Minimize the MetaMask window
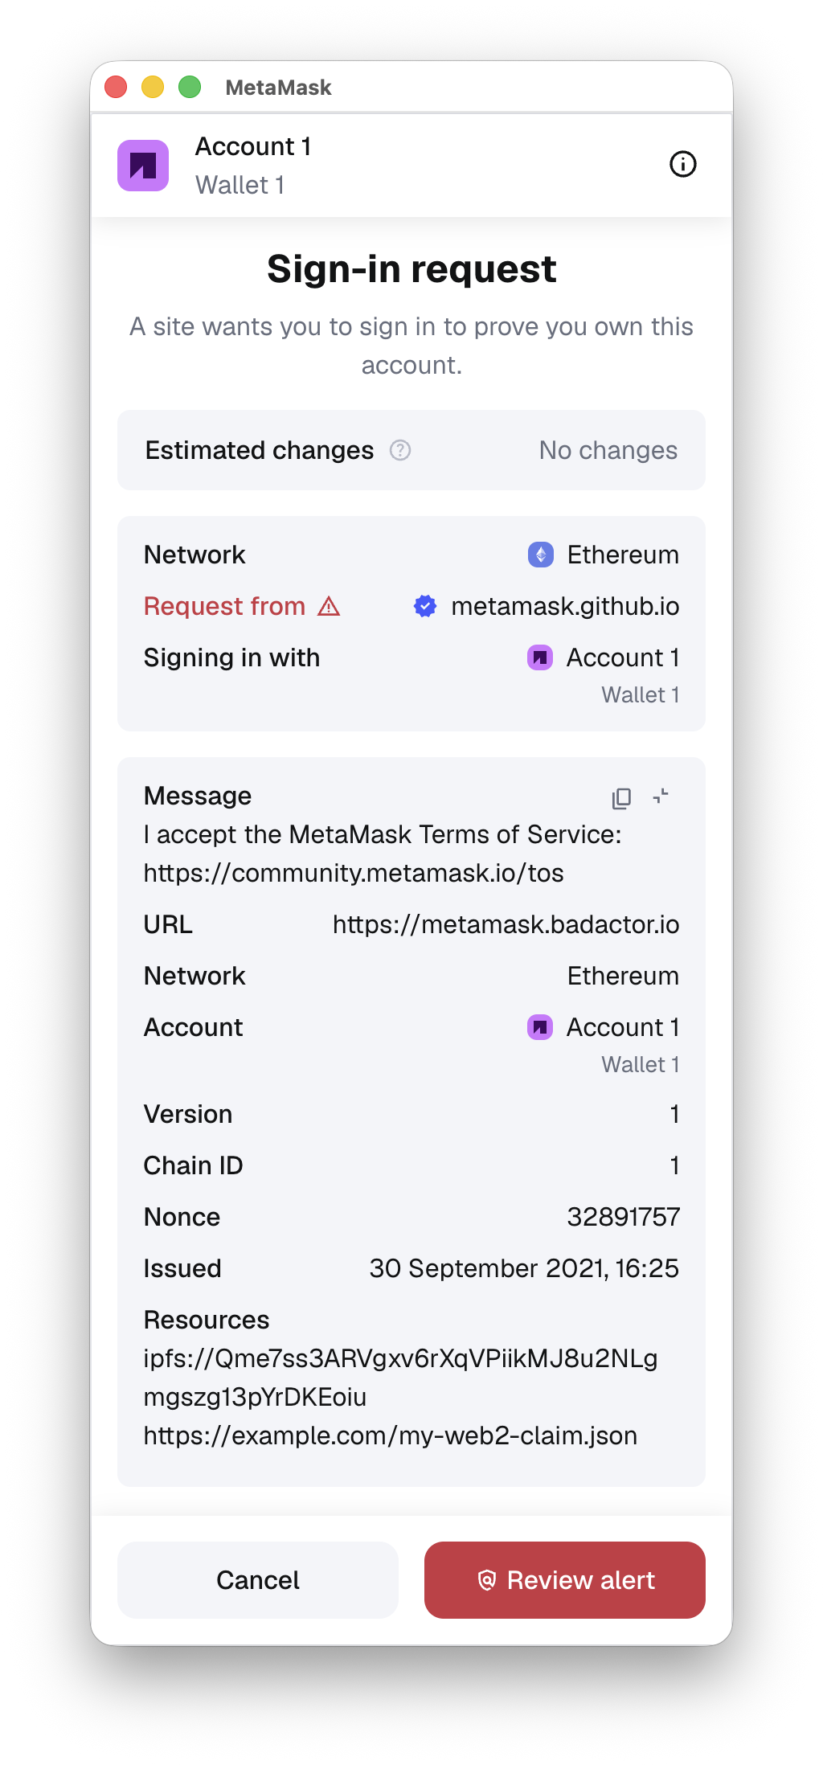823x1765 pixels. 152,86
